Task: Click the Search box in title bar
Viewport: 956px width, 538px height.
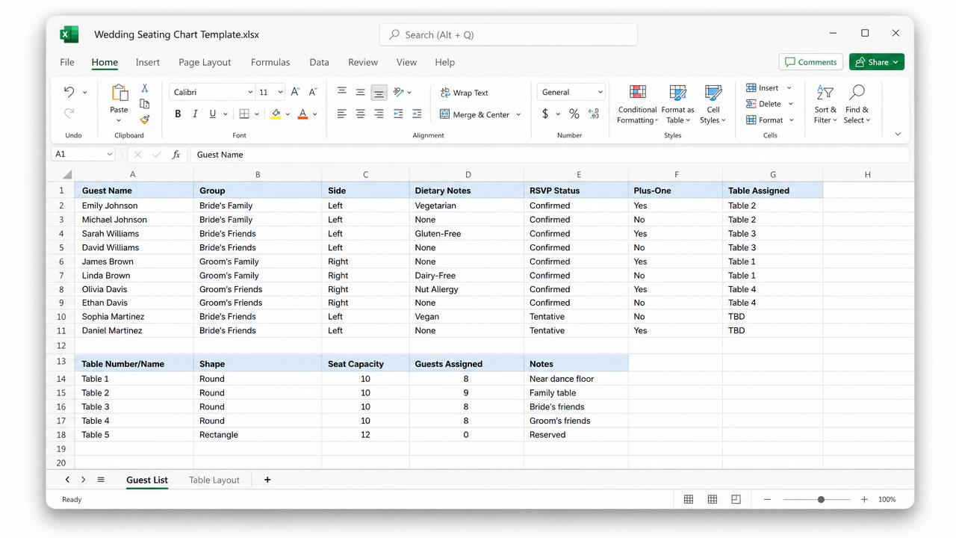Action: (x=509, y=34)
